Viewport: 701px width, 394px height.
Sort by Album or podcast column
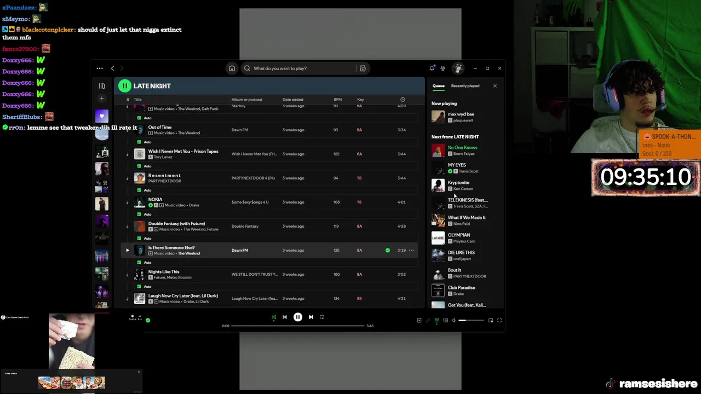pos(246,100)
